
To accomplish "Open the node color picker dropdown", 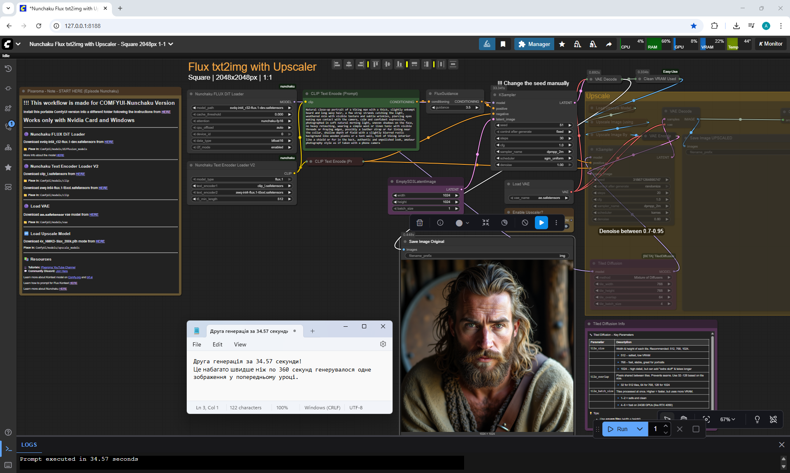I will pyautogui.click(x=462, y=223).
